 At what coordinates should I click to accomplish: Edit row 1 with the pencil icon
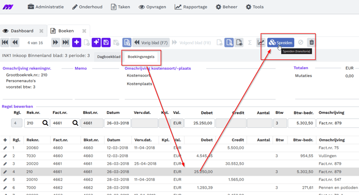click(5, 148)
